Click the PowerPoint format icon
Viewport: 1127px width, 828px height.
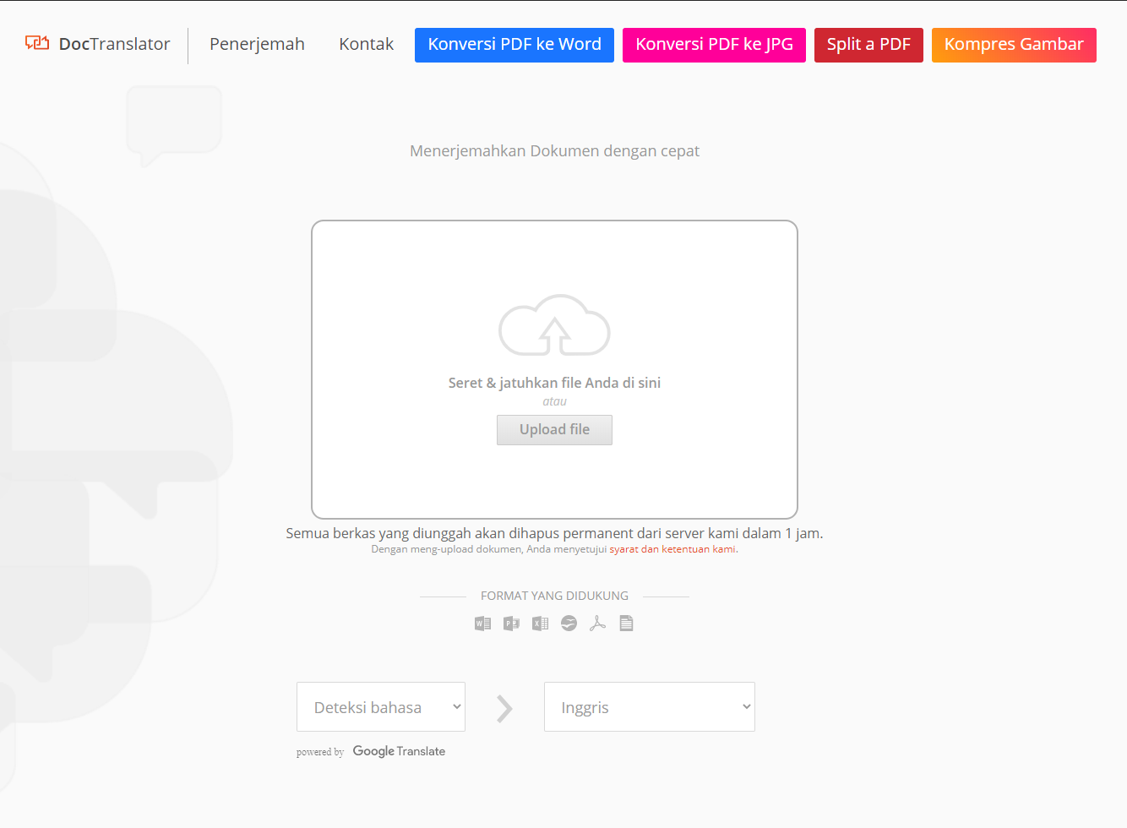point(511,624)
